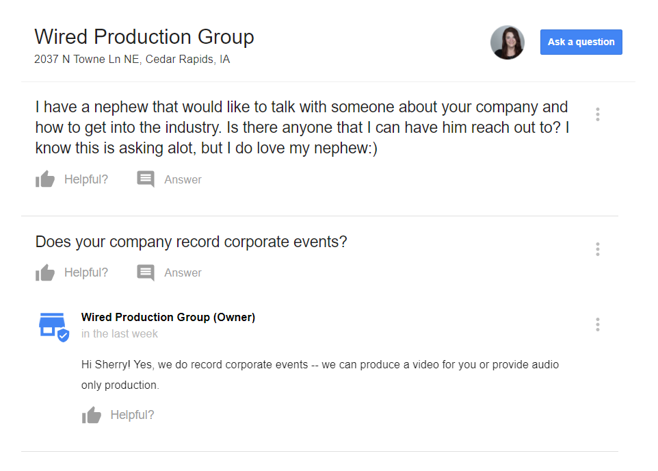
Task: Click thumbs-up icon under the nephew question
Action: 45,179
